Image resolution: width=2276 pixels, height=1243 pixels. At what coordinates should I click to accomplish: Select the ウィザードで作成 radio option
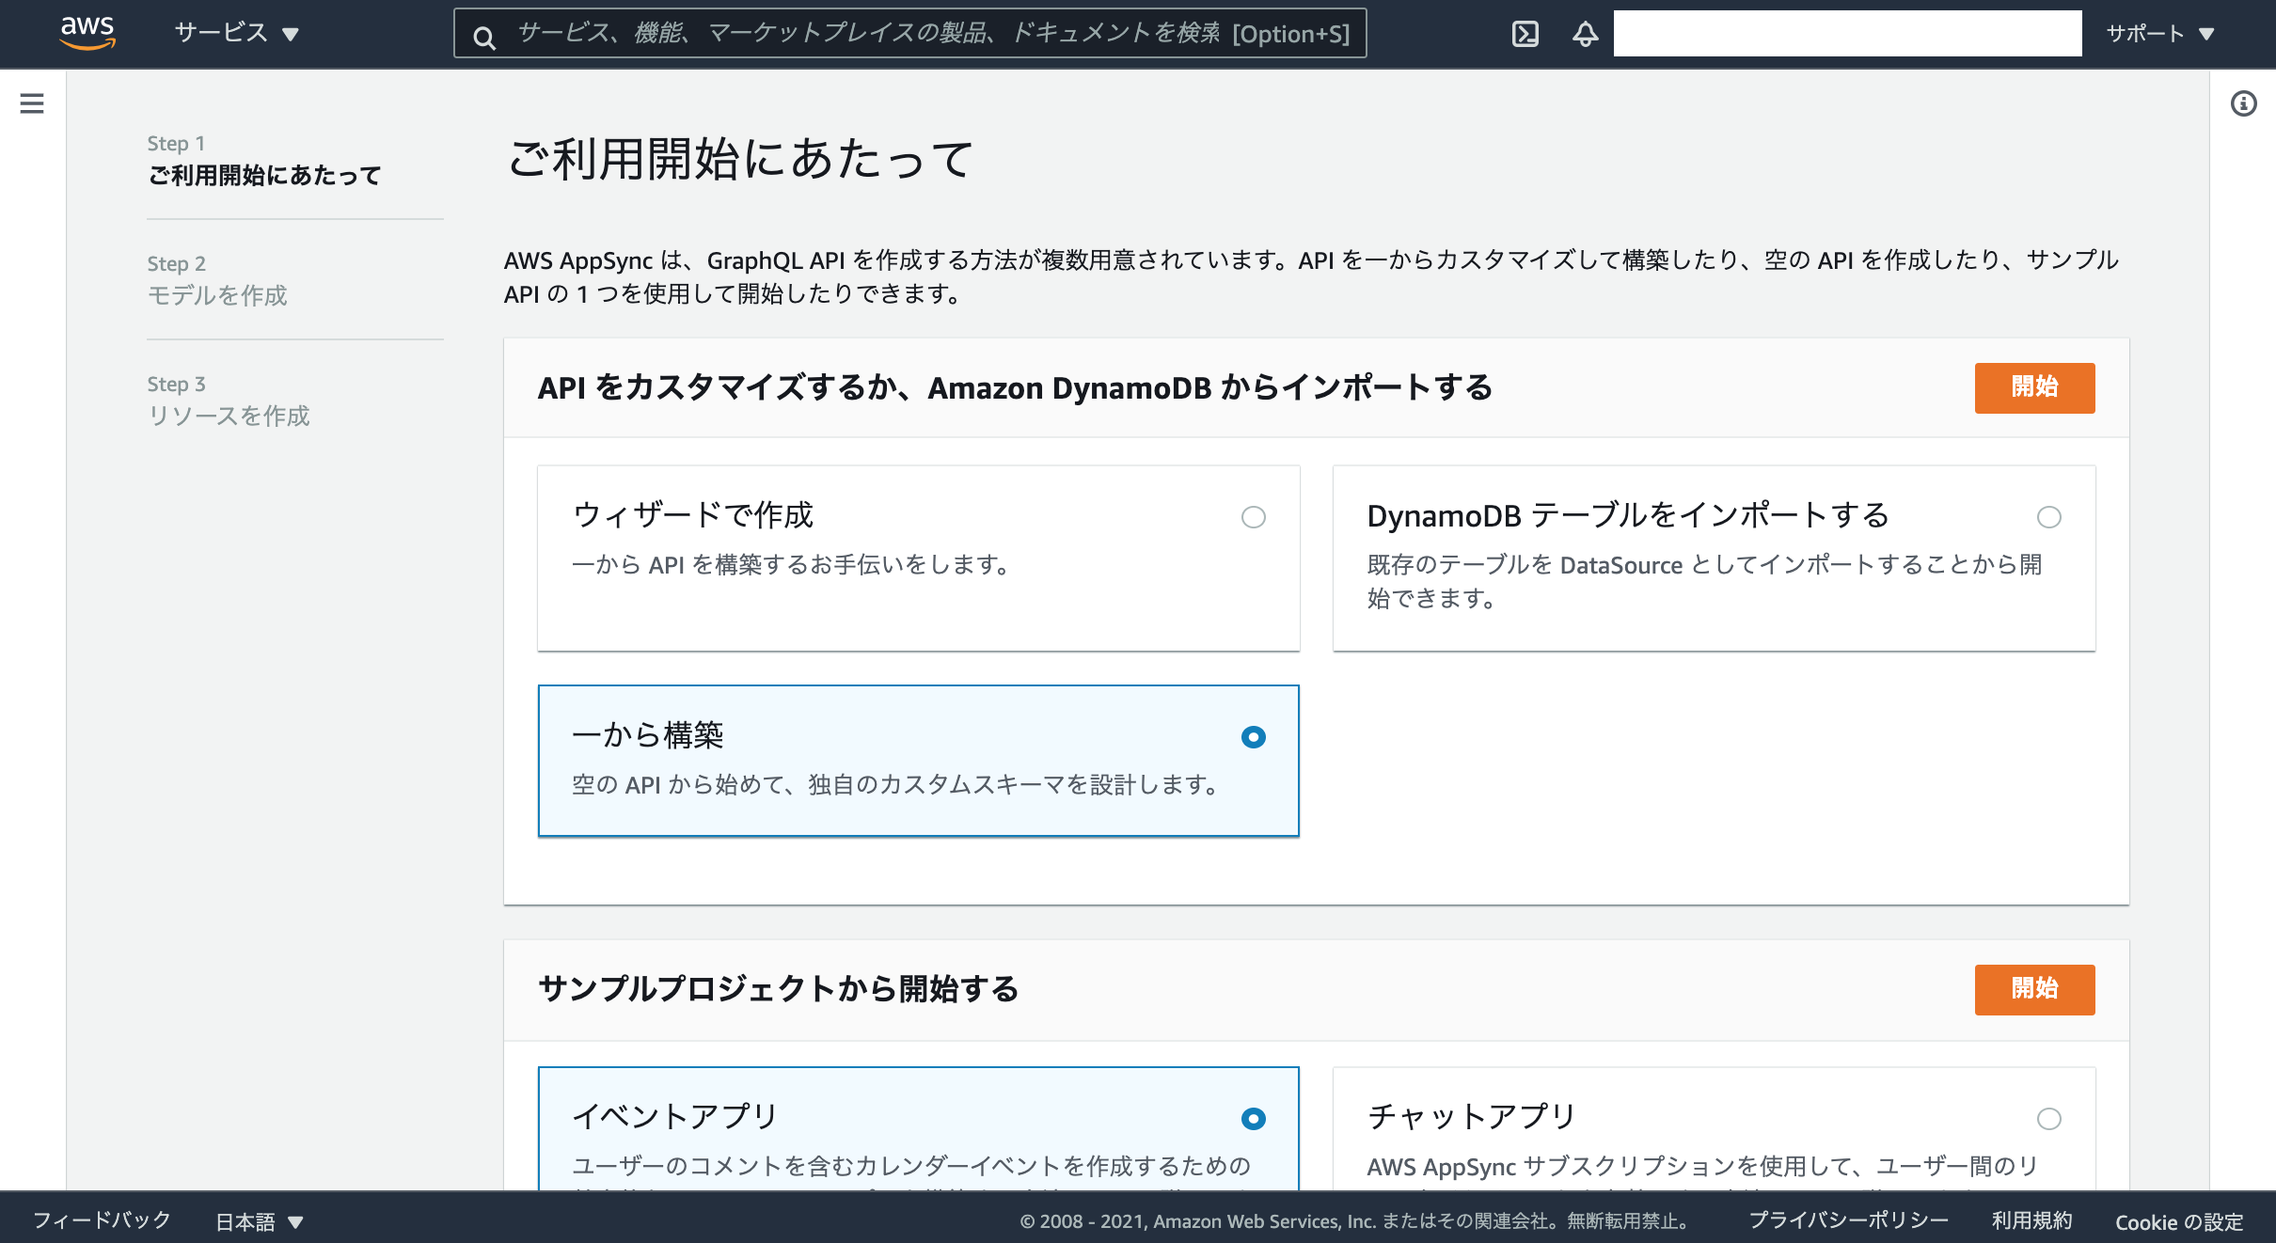[1253, 517]
